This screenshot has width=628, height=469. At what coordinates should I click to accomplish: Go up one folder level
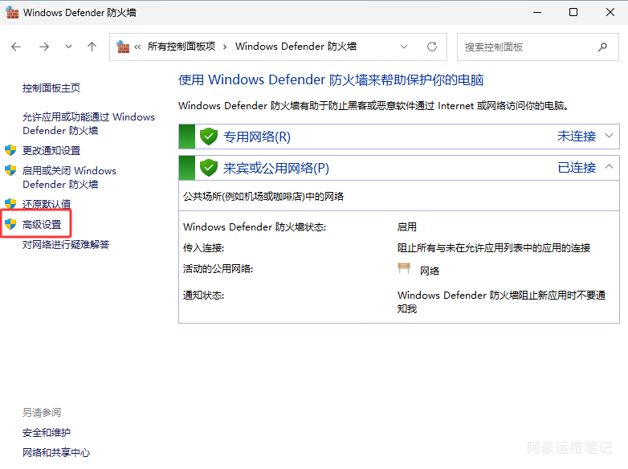(x=92, y=47)
